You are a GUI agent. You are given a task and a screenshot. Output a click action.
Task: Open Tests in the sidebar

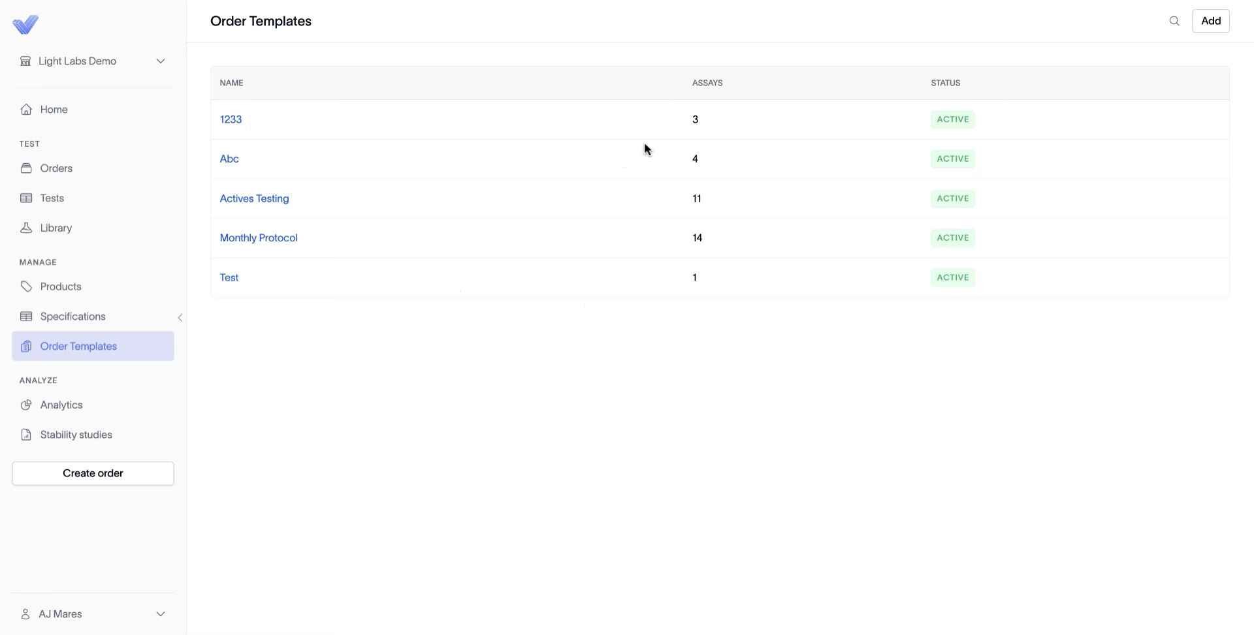pyautogui.click(x=93, y=198)
